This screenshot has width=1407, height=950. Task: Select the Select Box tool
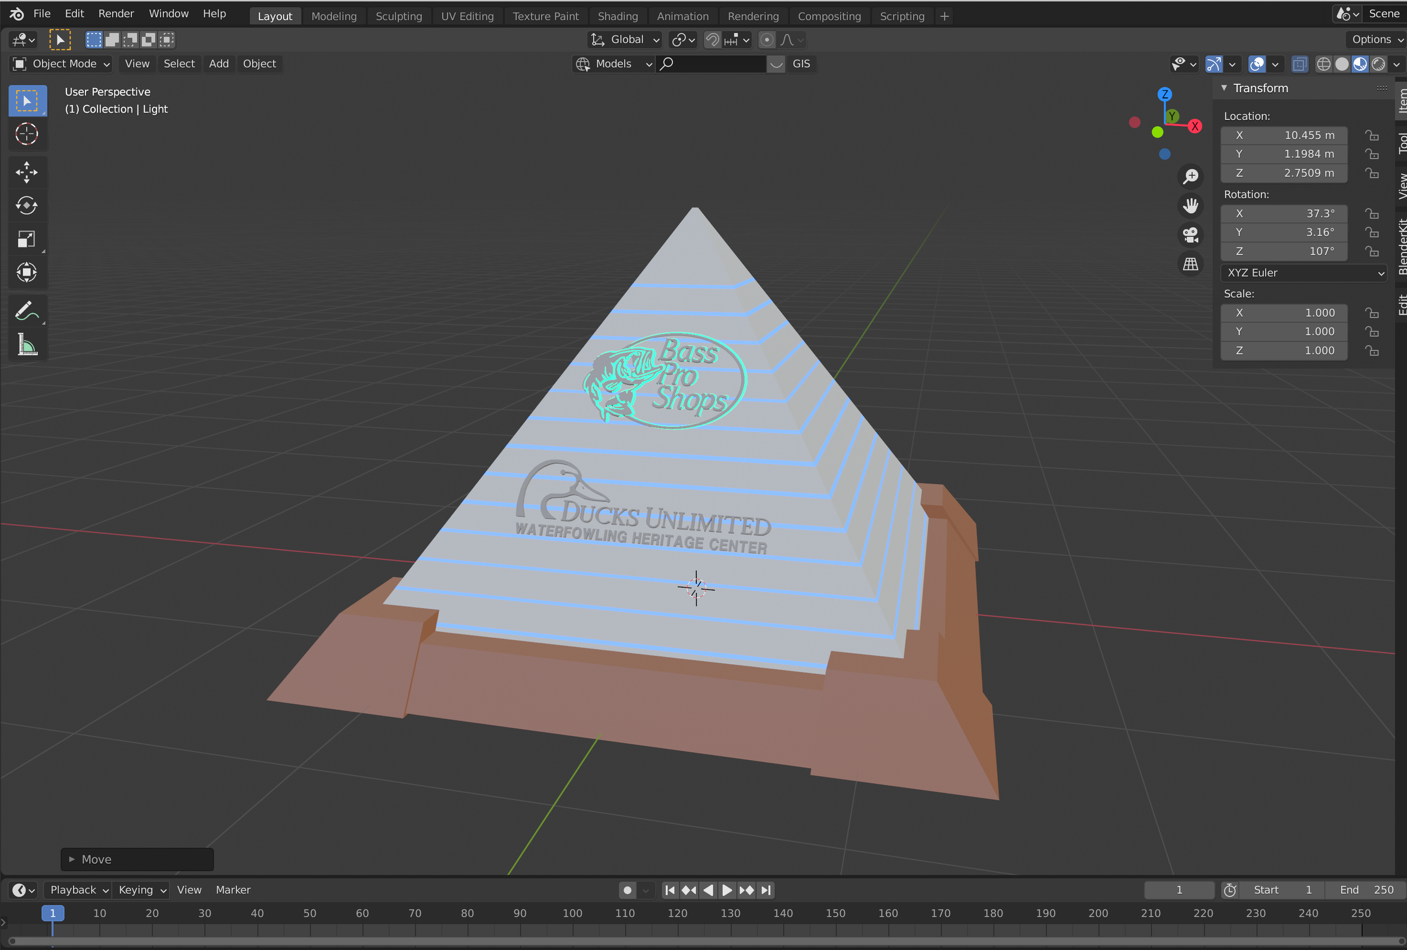point(27,101)
